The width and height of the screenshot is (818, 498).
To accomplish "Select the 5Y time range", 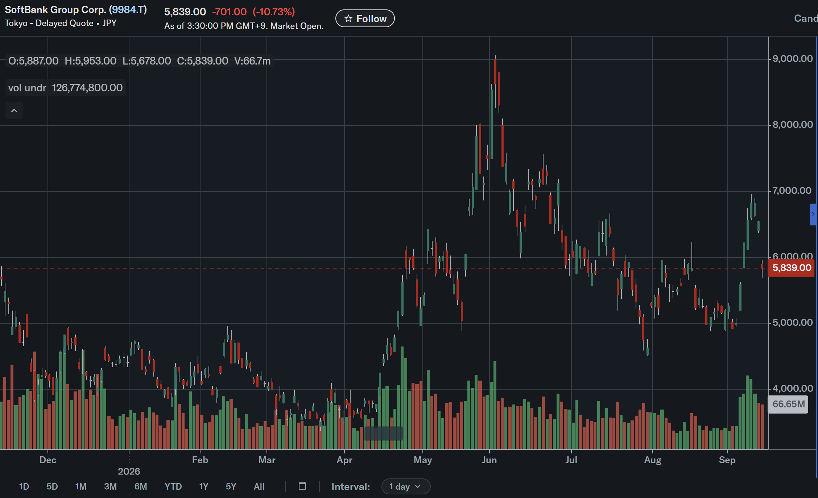I will coord(231,486).
